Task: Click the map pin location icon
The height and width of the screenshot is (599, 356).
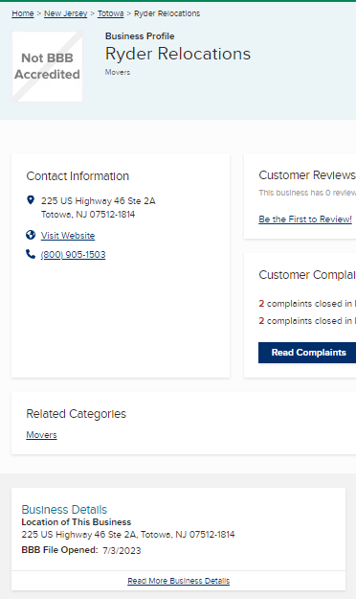Action: point(31,200)
